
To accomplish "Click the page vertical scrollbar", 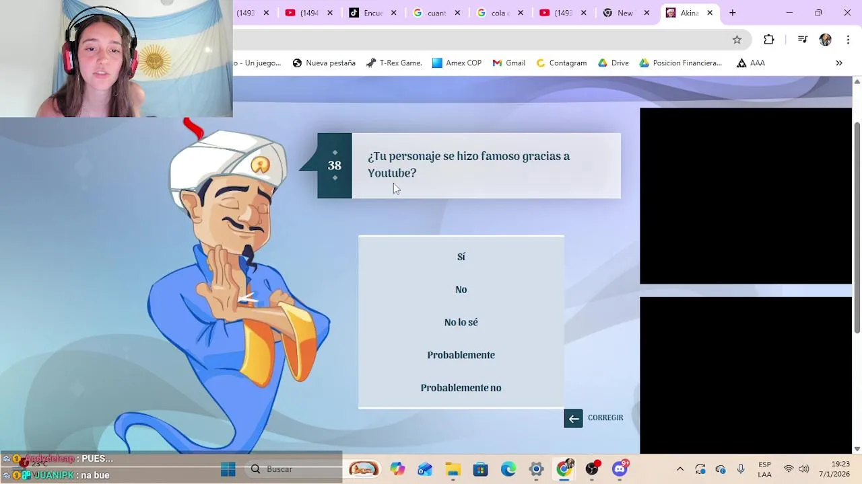I will point(857,229).
